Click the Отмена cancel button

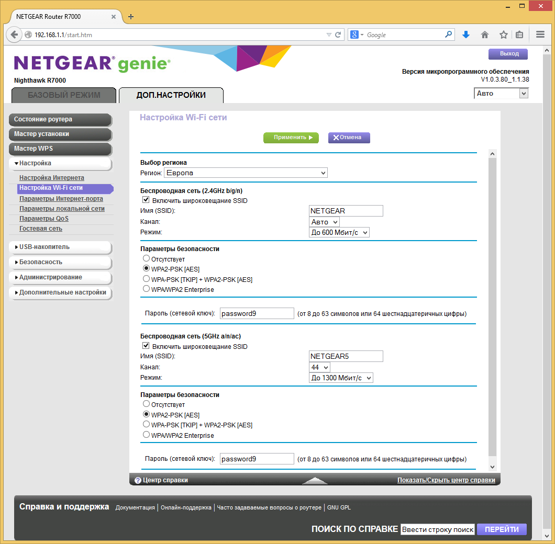(349, 138)
